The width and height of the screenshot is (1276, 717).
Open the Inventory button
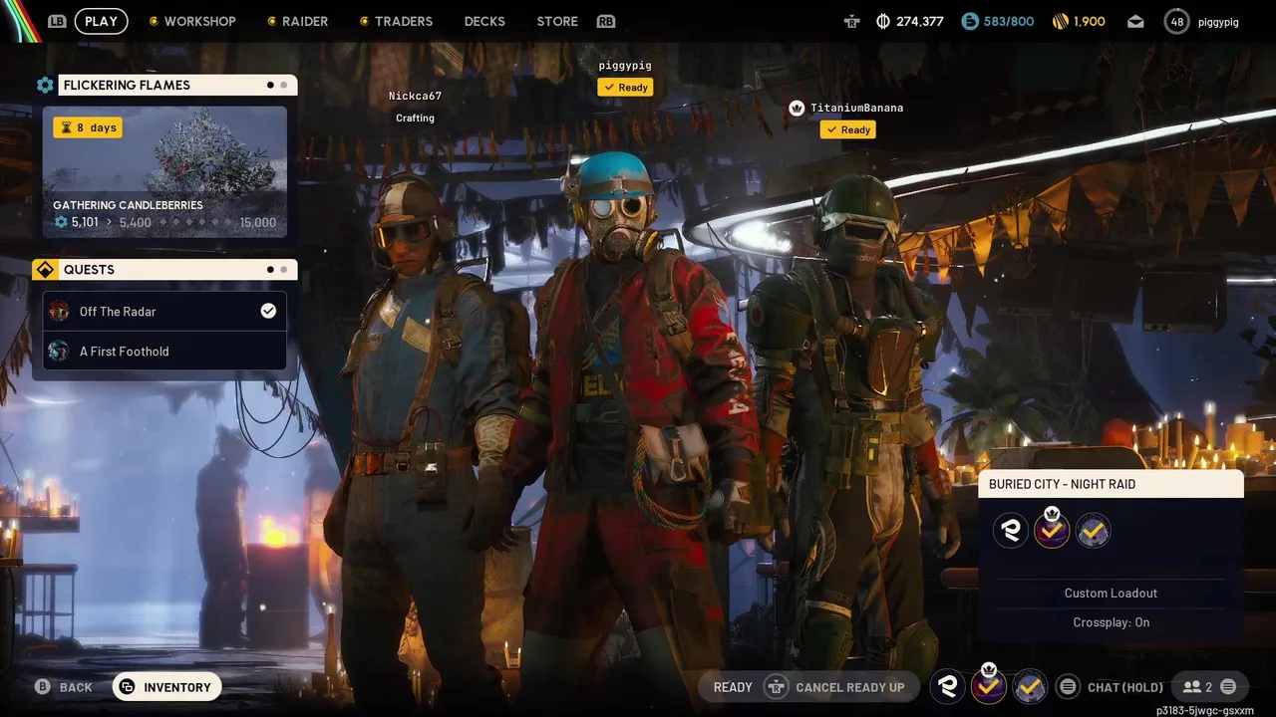pos(166,687)
